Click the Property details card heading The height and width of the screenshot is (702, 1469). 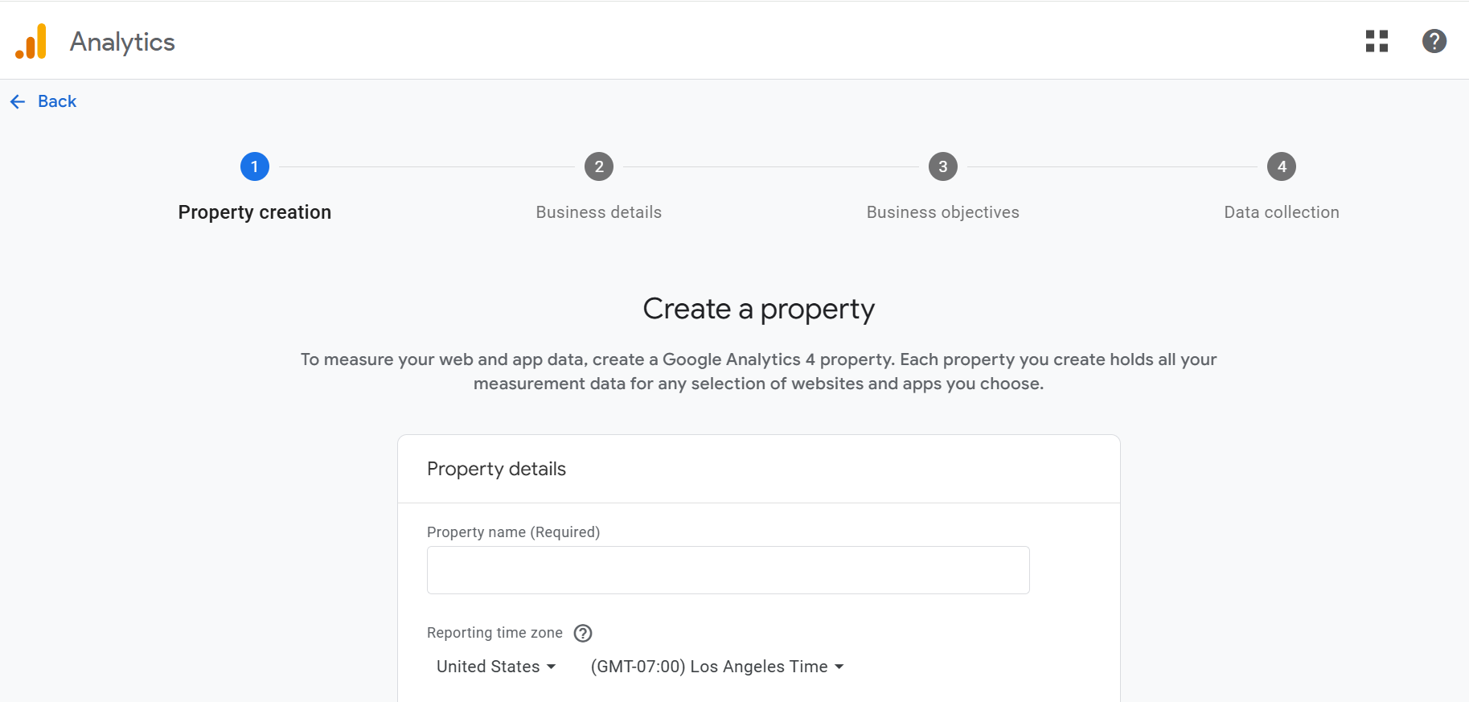(496, 469)
